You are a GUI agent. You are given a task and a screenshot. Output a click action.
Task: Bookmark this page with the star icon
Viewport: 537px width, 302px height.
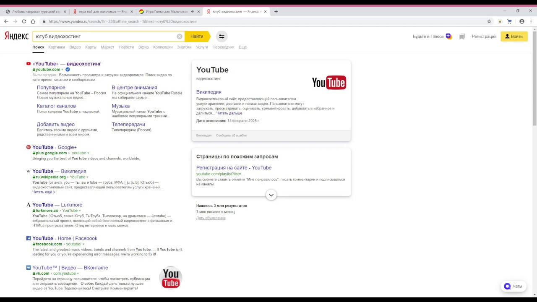click(489, 21)
